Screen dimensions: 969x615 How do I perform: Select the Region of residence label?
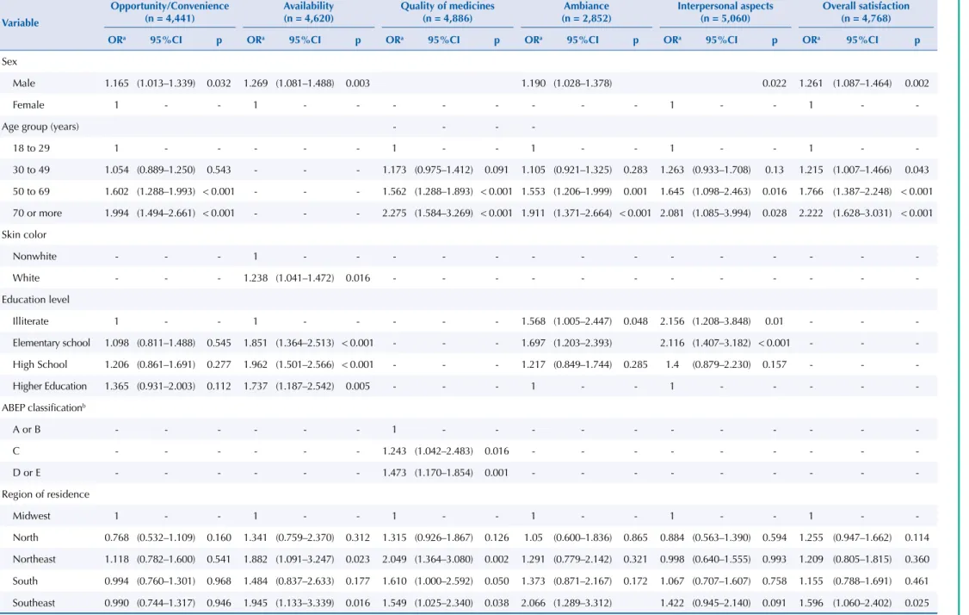click(x=45, y=494)
